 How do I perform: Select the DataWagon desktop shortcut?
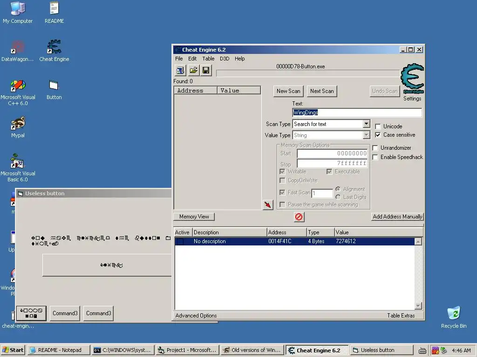(x=18, y=51)
